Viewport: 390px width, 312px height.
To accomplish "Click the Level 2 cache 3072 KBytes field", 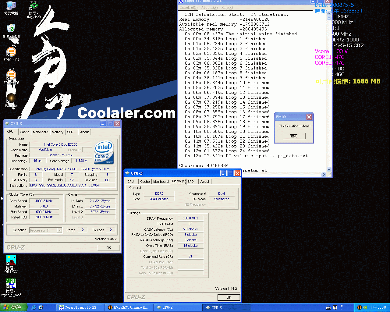I will click(x=100, y=212).
